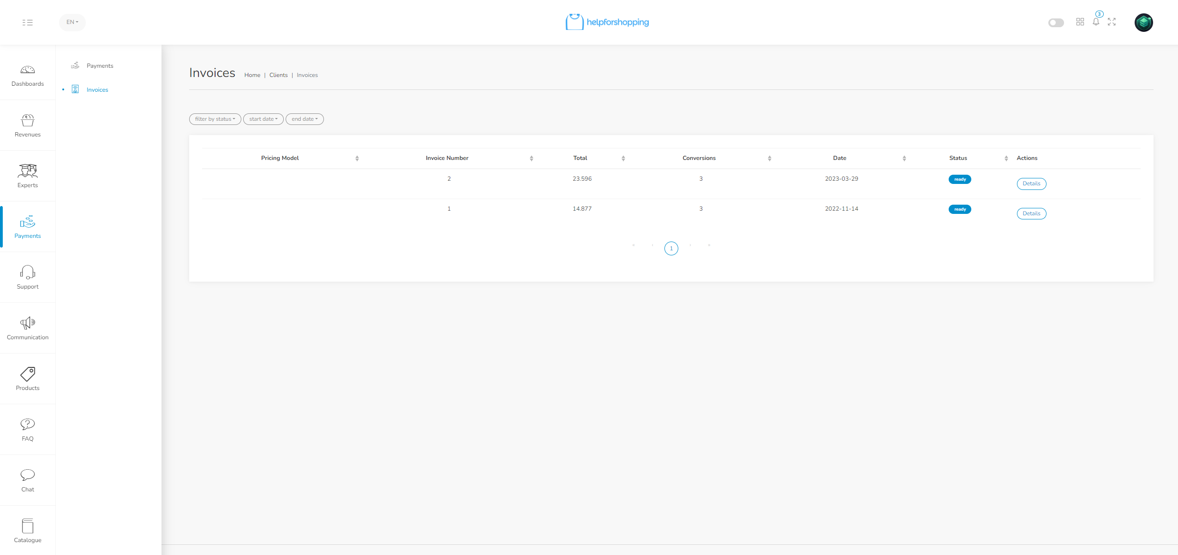Click page 1 pagination circle

(x=671, y=248)
